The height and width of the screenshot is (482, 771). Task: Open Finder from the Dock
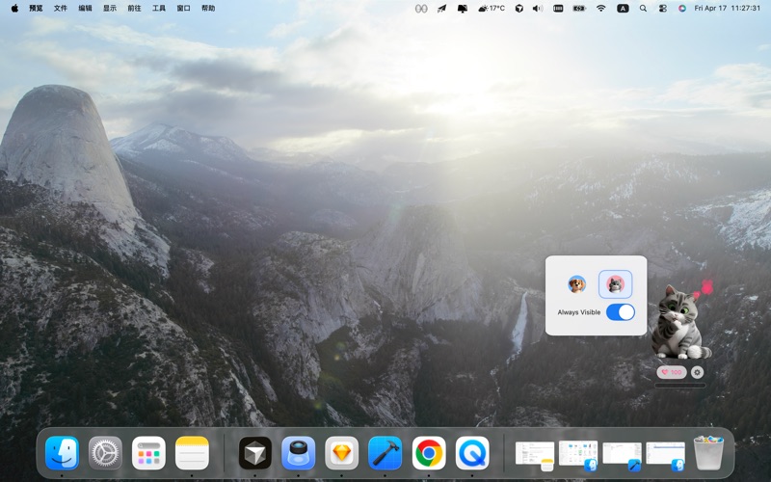coord(62,453)
